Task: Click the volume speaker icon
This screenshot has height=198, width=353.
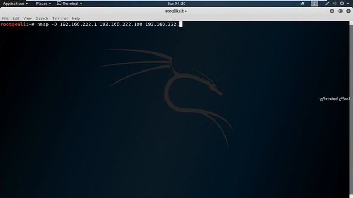Action: point(335,3)
